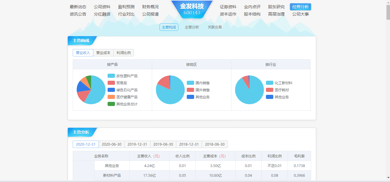Toggle 国内销售 legend swatch
This screenshot has width=390, height=182.
coord(190,83)
